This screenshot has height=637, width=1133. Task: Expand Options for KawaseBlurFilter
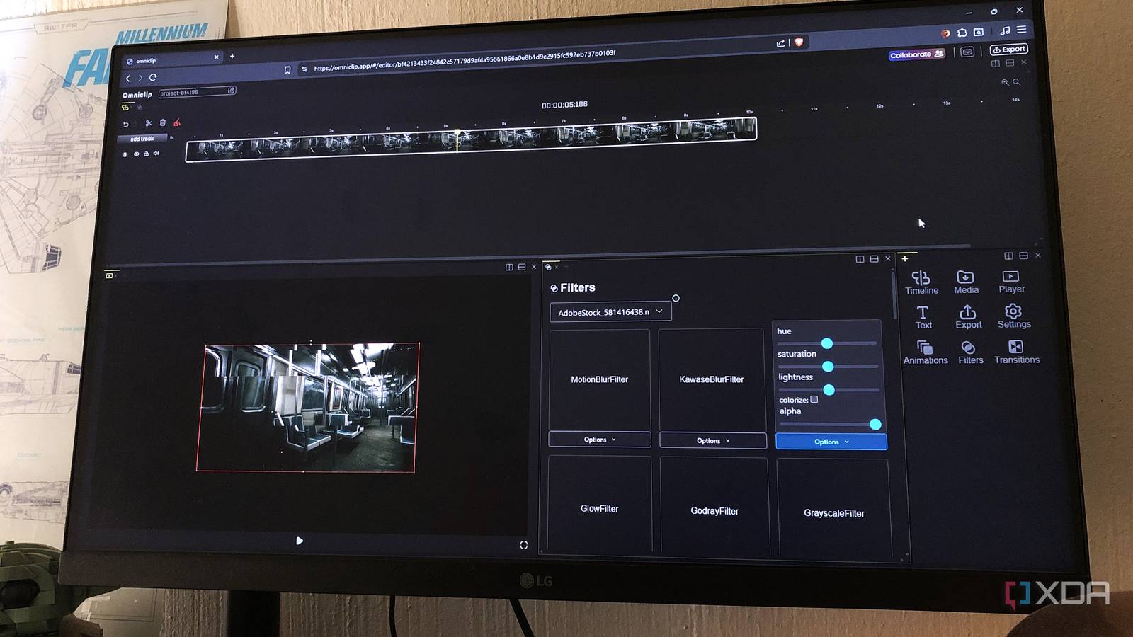[x=712, y=440]
